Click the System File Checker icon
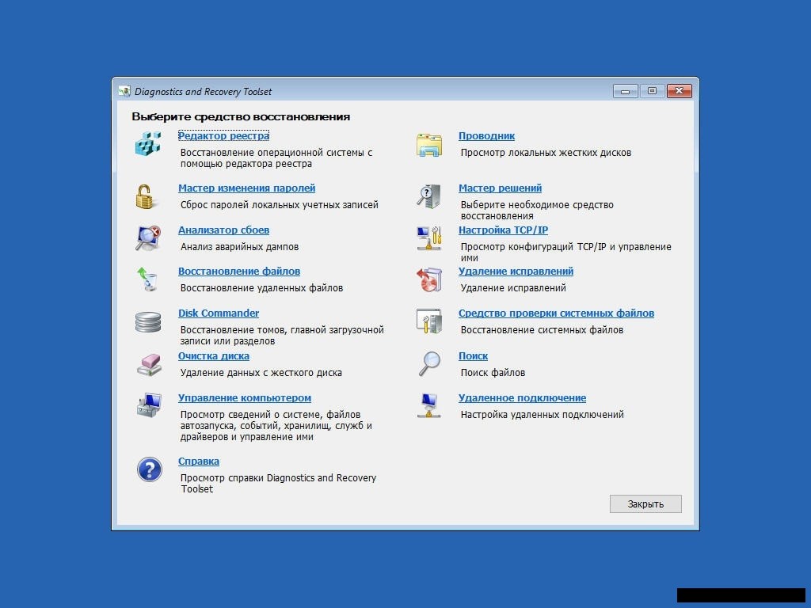This screenshot has width=811, height=608. (x=429, y=321)
